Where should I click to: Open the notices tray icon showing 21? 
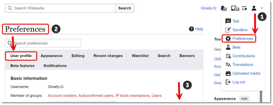(x=235, y=8)
